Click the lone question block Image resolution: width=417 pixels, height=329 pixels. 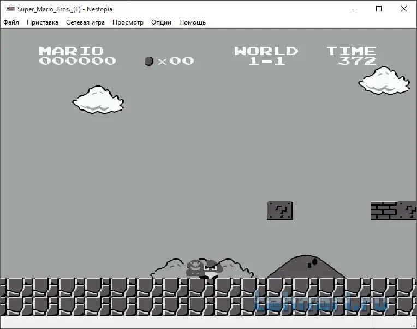280,211
